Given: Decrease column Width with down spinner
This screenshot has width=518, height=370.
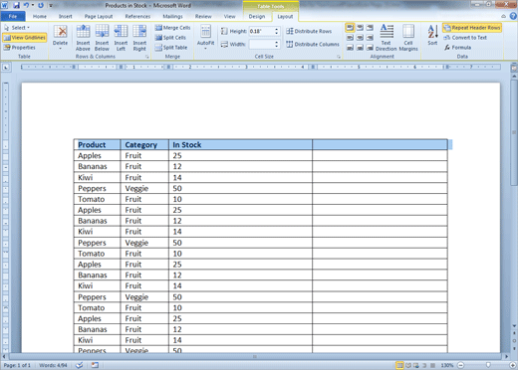Looking at the screenshot, I should [x=277, y=46].
